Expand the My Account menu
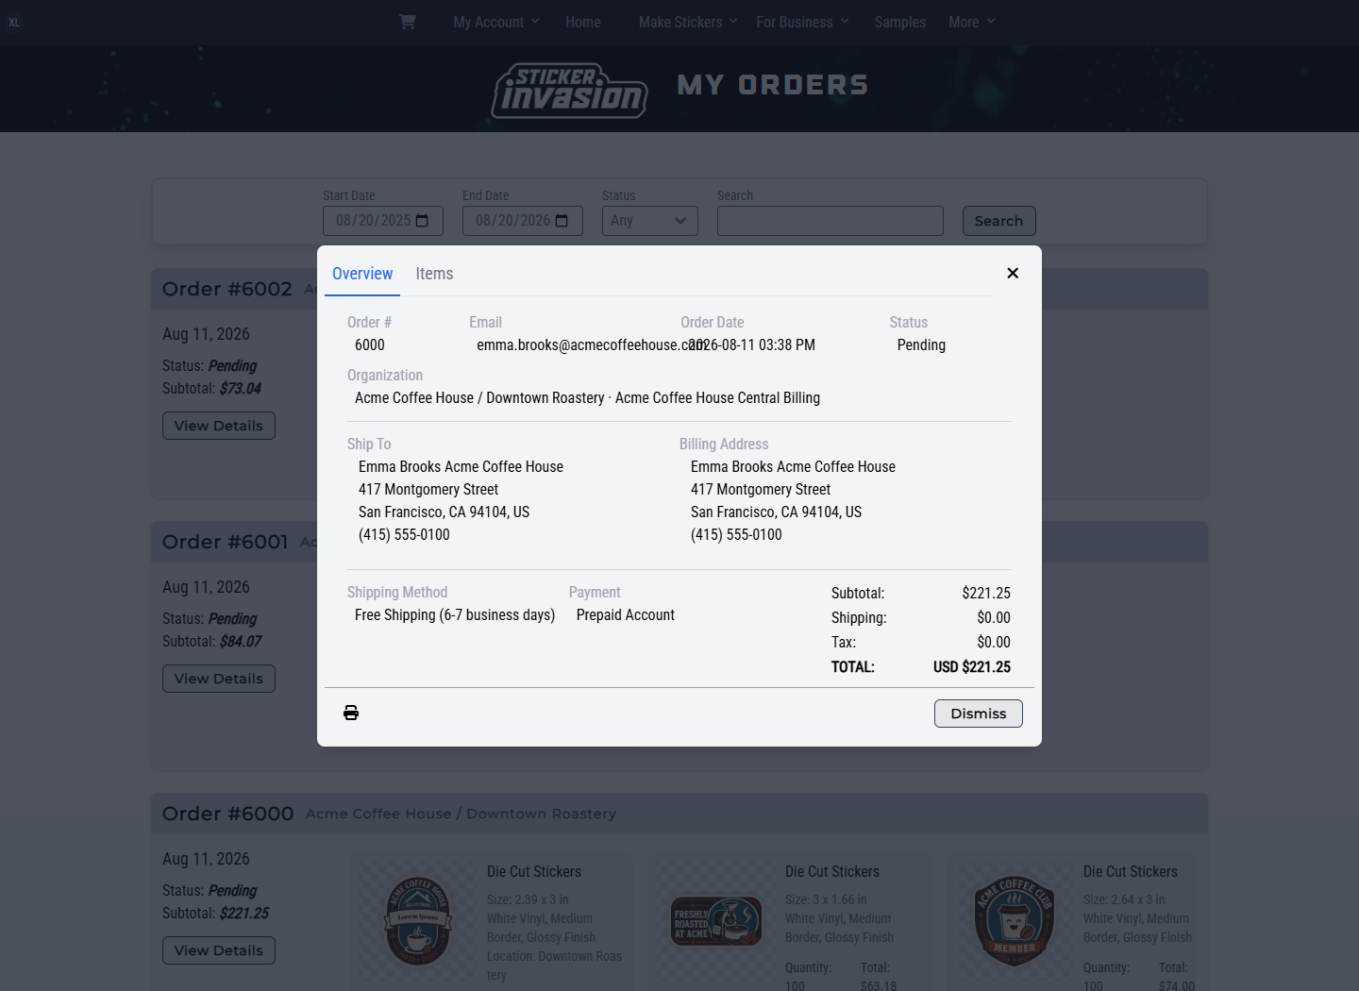 496,22
